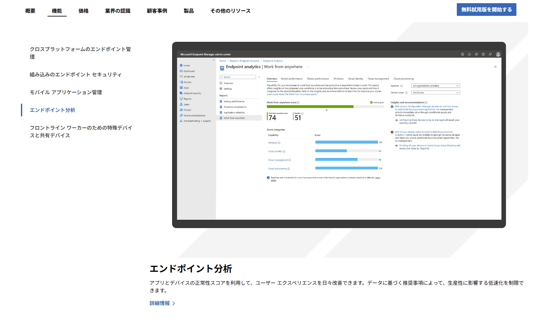The image size is (550, 326).
Task: Switch to Cloud identity tab
Action: [355, 79]
